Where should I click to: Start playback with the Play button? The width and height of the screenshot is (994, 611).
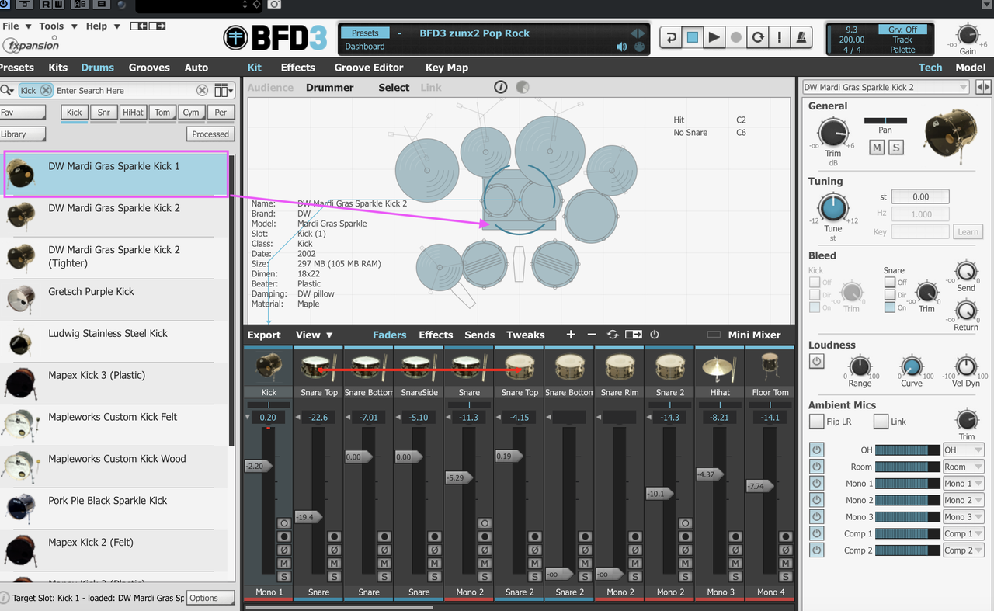tap(714, 37)
